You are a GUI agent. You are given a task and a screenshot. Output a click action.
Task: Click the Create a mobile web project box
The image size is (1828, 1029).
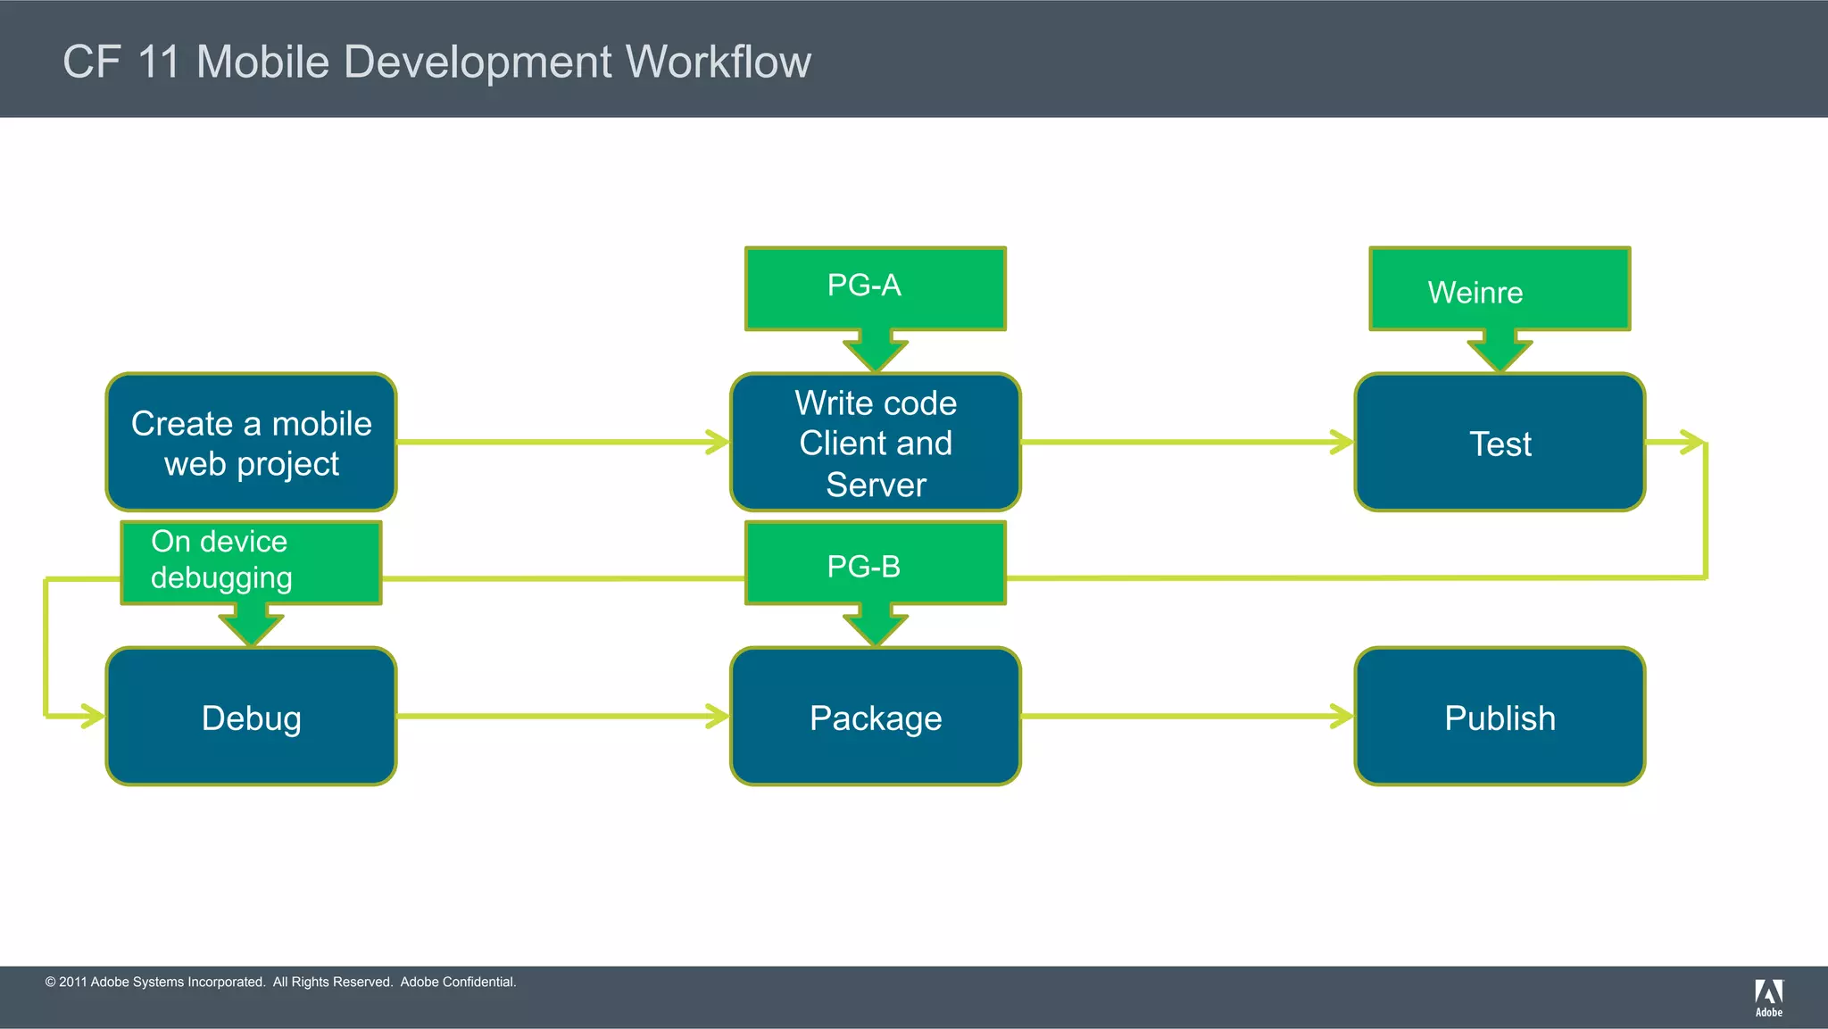pyautogui.click(x=251, y=443)
